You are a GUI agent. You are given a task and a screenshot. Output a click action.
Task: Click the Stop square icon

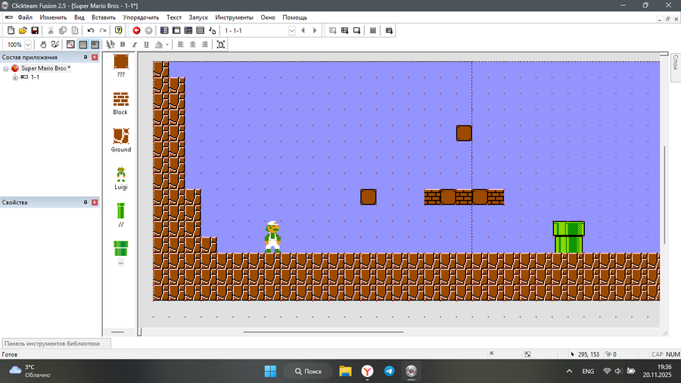coord(372,30)
